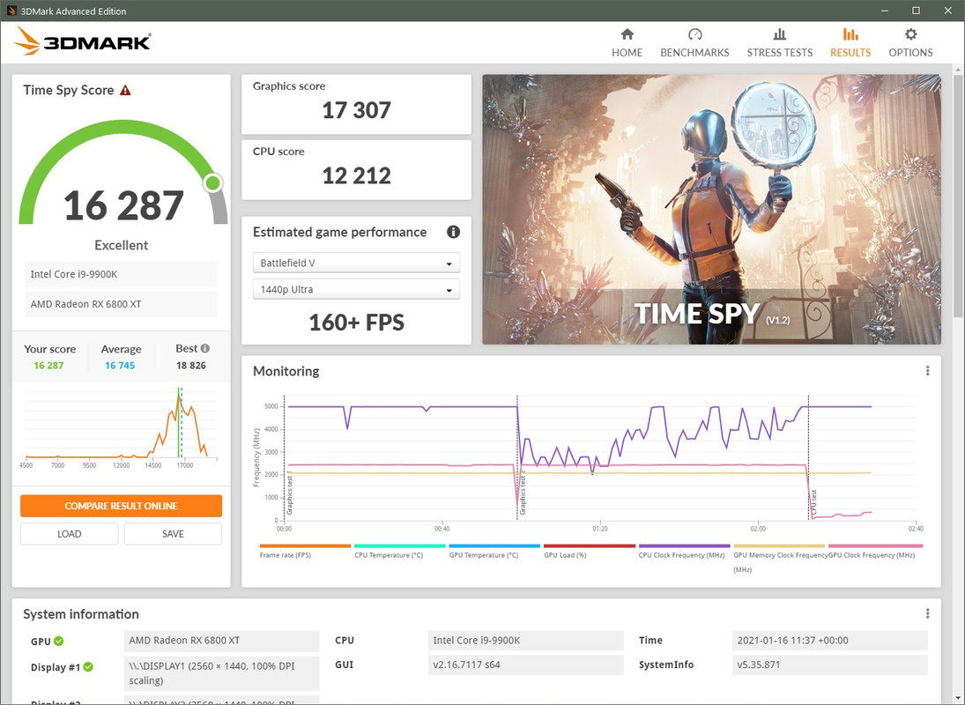Click the orange Frame rate color bar
The height and width of the screenshot is (705, 965).
[305, 545]
